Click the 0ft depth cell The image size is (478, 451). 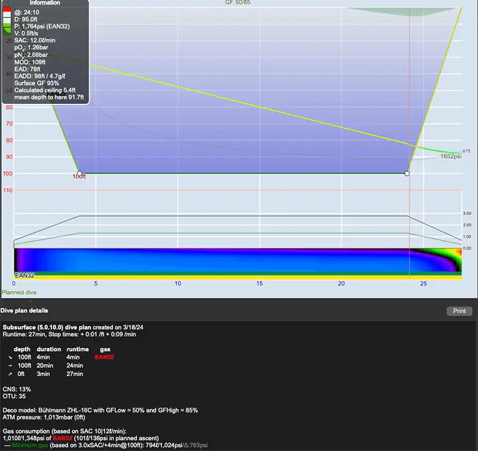click(x=21, y=374)
